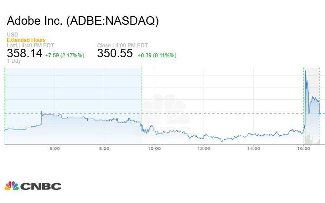Click the after-hours price spike peak

pos(306,71)
